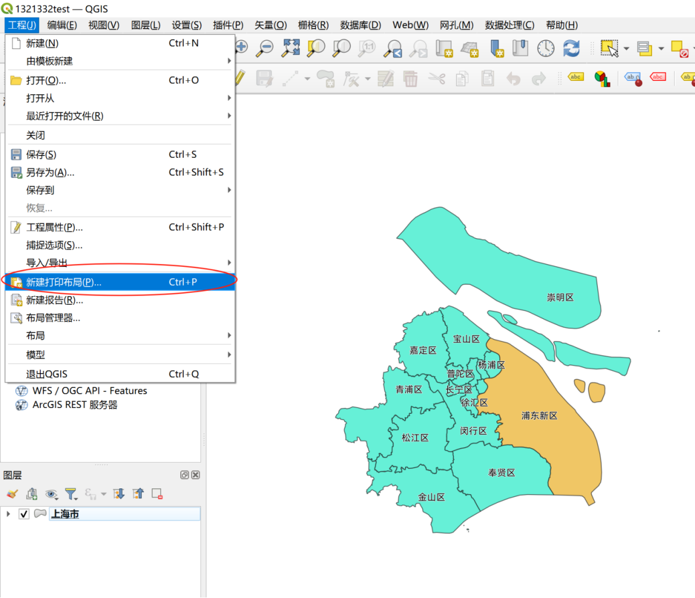
Task: Click the New Map View icon
Action: coord(444,48)
